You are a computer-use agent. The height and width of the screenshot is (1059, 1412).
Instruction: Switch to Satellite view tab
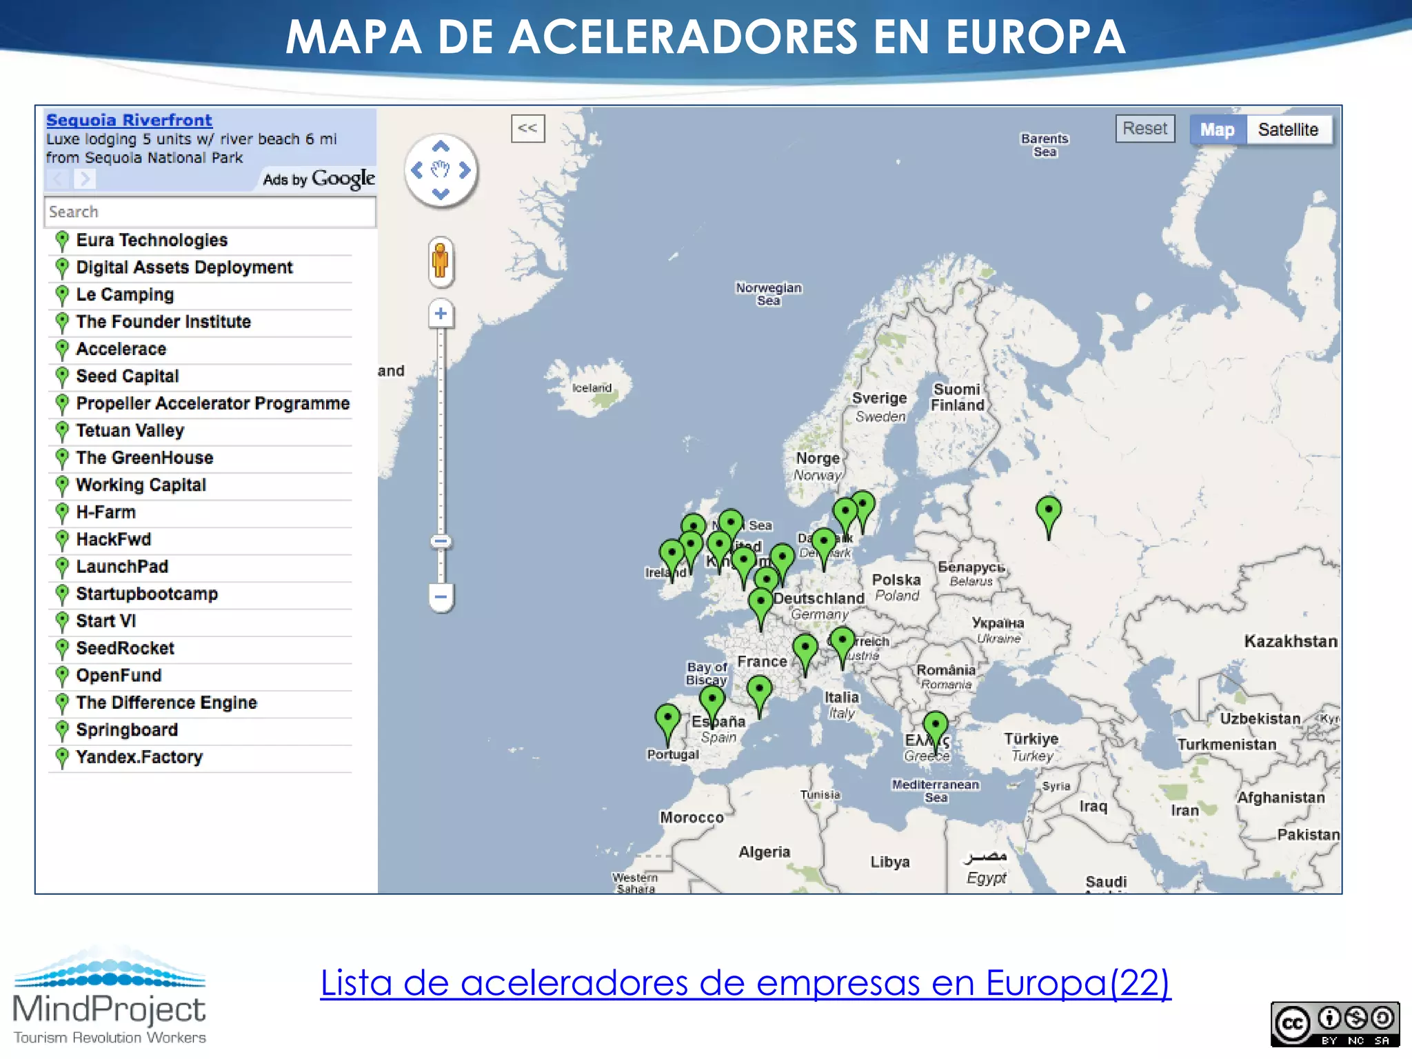click(1289, 130)
